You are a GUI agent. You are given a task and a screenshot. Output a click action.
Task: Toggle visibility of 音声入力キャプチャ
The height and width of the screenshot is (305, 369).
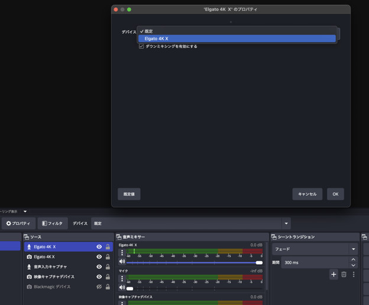click(99, 267)
